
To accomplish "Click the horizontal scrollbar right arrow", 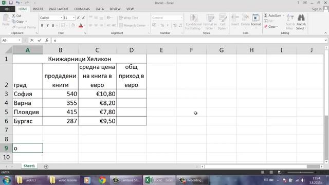I will coord(322,166).
